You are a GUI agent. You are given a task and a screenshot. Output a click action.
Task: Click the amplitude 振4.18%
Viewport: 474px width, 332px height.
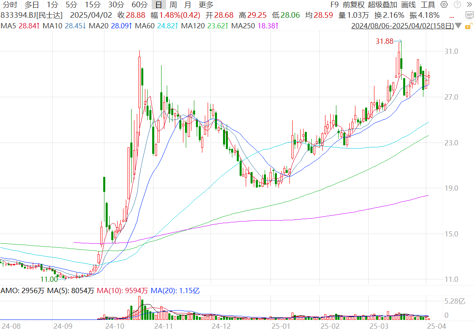click(425, 15)
